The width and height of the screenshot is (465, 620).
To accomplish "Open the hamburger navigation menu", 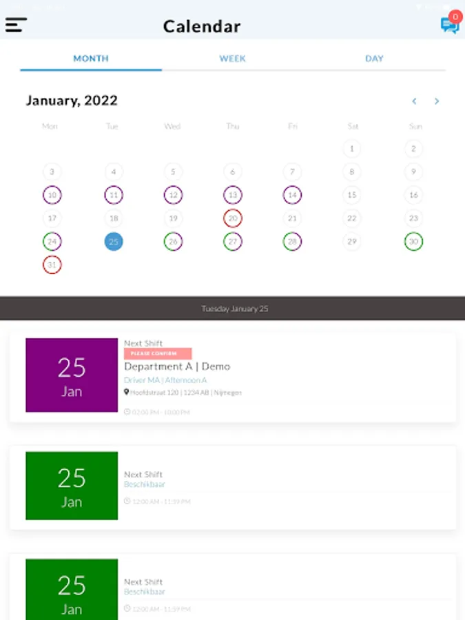I will coord(17,25).
